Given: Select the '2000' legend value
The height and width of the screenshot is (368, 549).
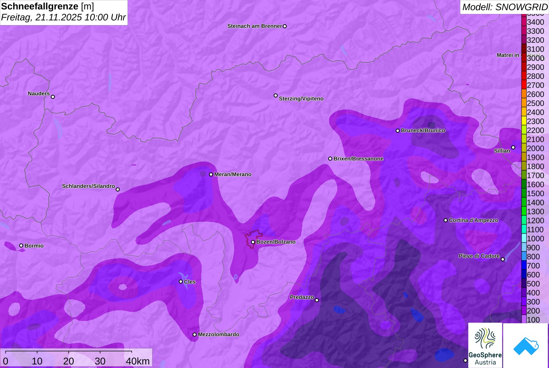Looking at the screenshot, I should (x=536, y=148).
